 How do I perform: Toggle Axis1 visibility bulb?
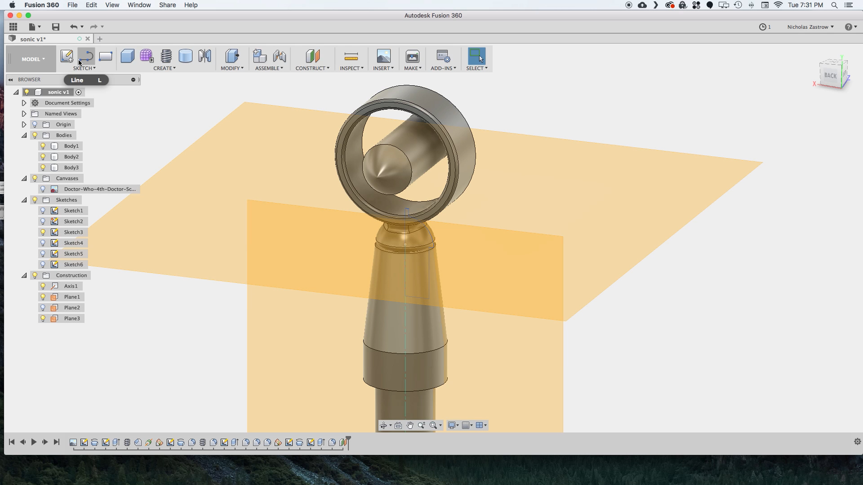tap(43, 286)
